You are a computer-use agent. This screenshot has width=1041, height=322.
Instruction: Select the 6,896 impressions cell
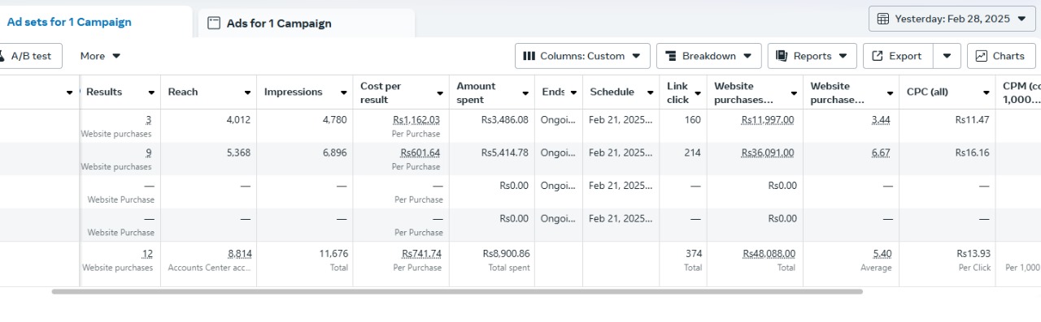[305, 159]
